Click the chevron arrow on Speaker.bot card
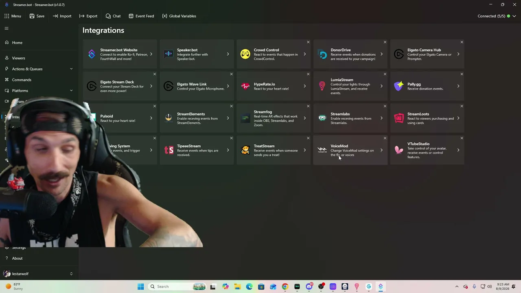Image resolution: width=521 pixels, height=293 pixels. coord(228,54)
